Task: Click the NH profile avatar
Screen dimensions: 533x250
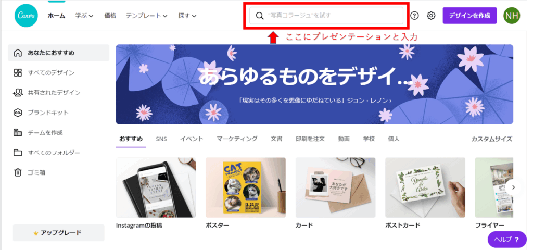Action: tap(512, 16)
